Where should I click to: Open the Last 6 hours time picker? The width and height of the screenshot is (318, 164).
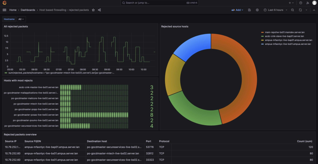pyautogui.click(x=275, y=10)
